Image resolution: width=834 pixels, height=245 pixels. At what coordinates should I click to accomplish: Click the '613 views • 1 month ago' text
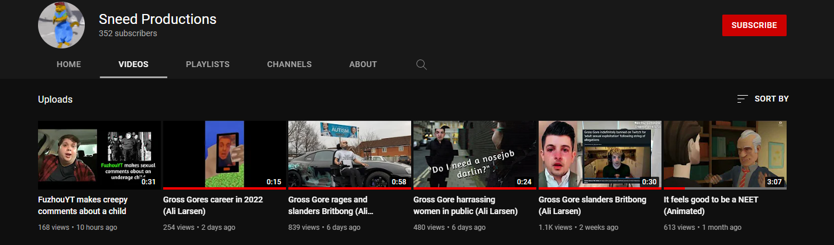click(702, 228)
